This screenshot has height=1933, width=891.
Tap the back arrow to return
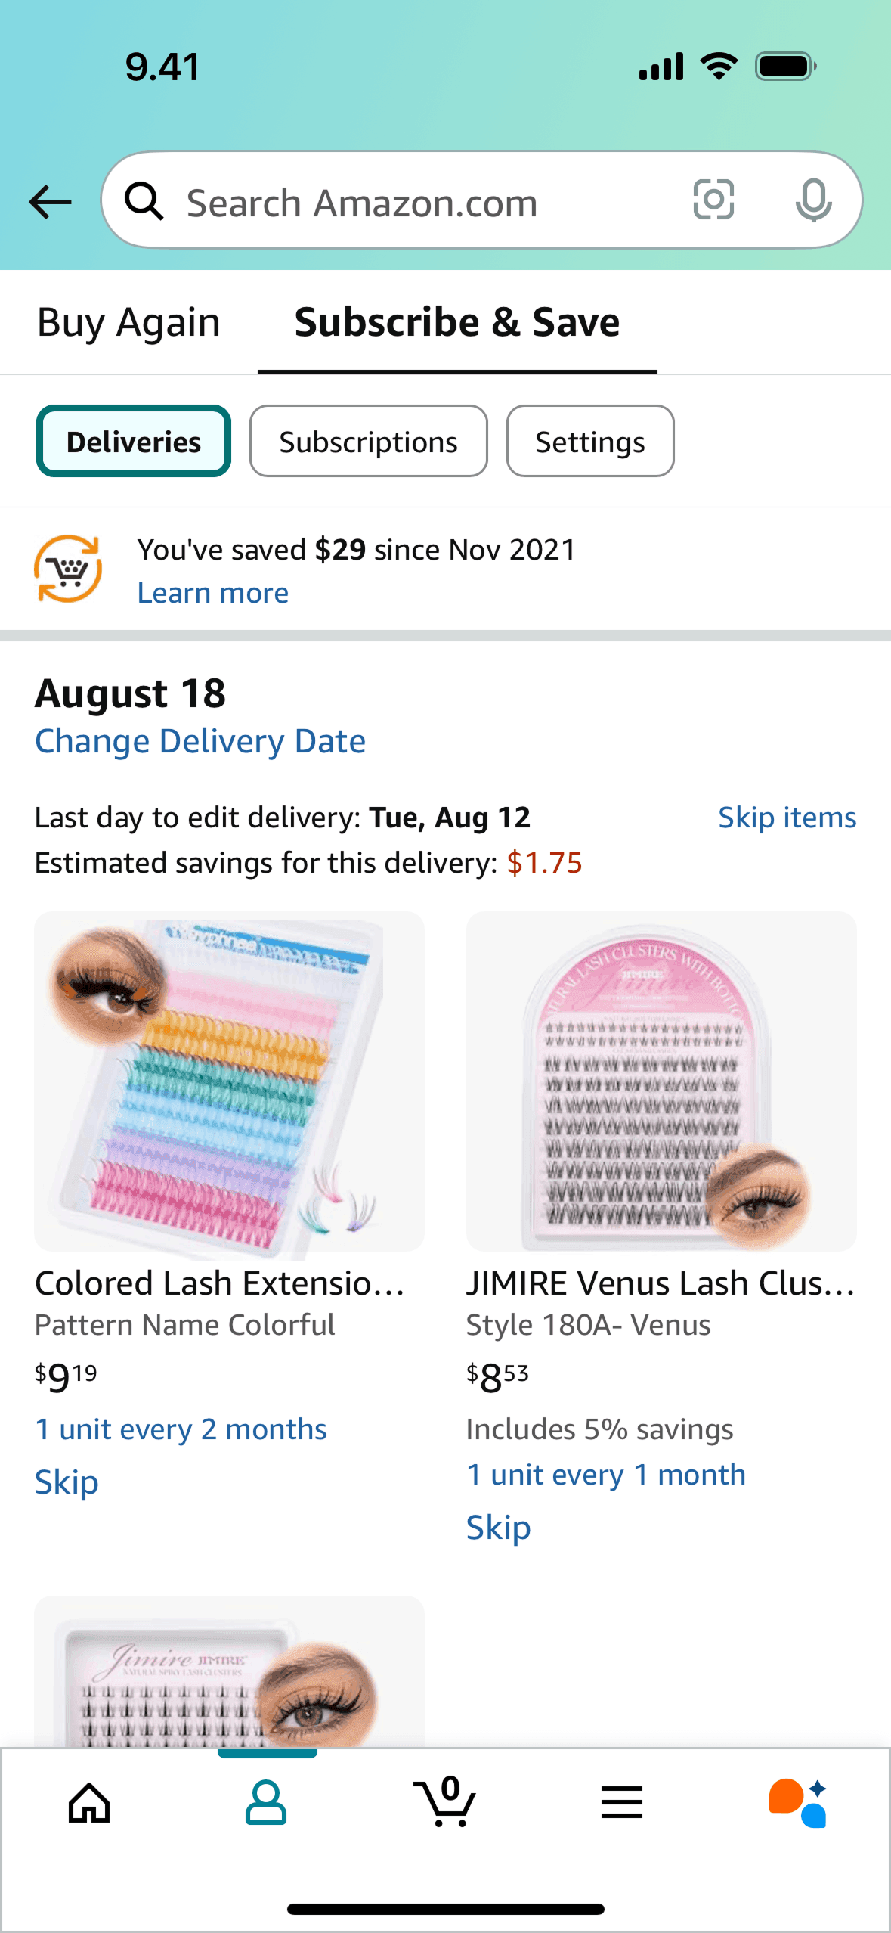pyautogui.click(x=48, y=200)
